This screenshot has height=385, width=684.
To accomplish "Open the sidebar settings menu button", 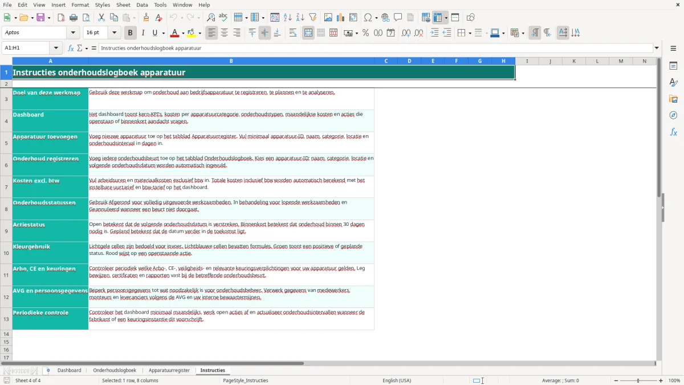I will pyautogui.click(x=673, y=48).
